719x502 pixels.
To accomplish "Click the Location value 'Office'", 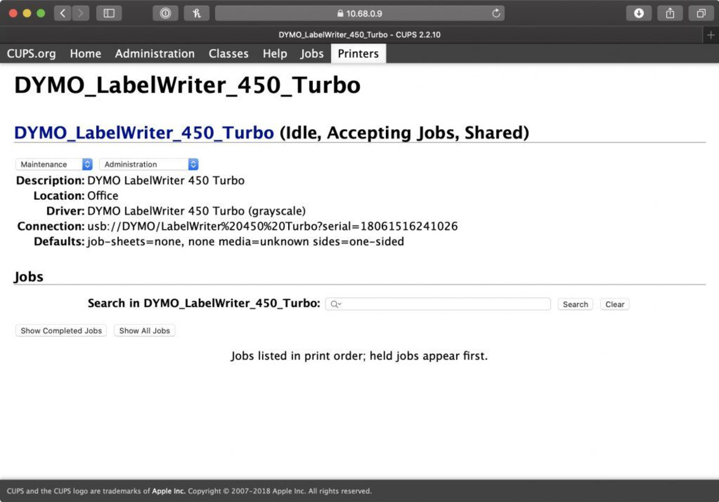I will pos(103,196).
